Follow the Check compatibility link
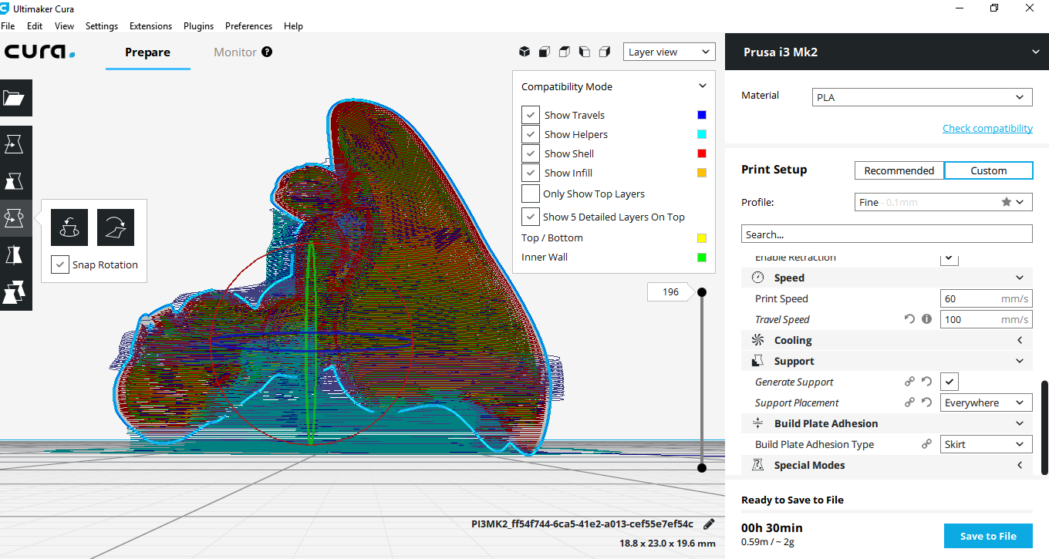Screen dimensions: 1049x559 coord(987,128)
